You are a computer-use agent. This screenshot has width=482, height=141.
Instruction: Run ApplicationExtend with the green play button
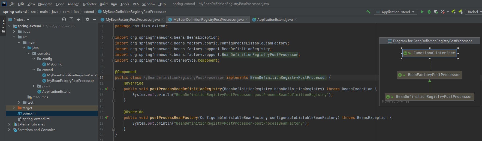(422, 12)
